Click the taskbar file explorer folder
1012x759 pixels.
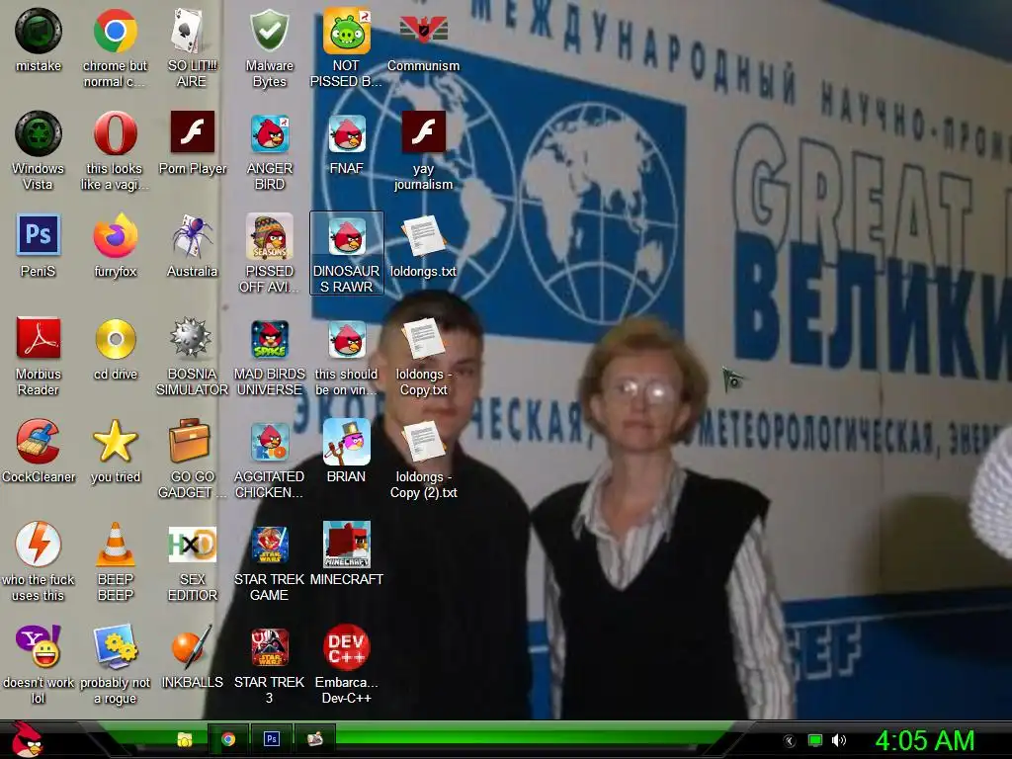[185, 739]
